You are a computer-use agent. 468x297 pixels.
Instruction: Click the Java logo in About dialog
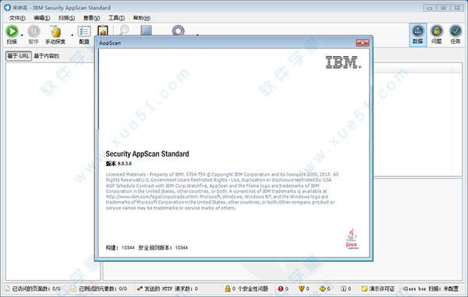(x=353, y=239)
